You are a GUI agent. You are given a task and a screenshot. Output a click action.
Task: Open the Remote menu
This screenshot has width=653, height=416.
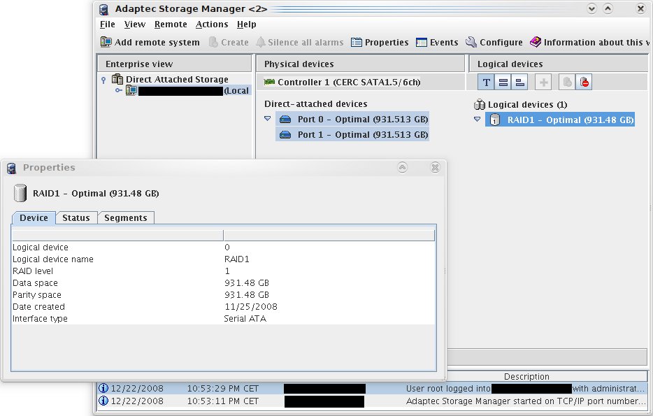[x=171, y=24]
